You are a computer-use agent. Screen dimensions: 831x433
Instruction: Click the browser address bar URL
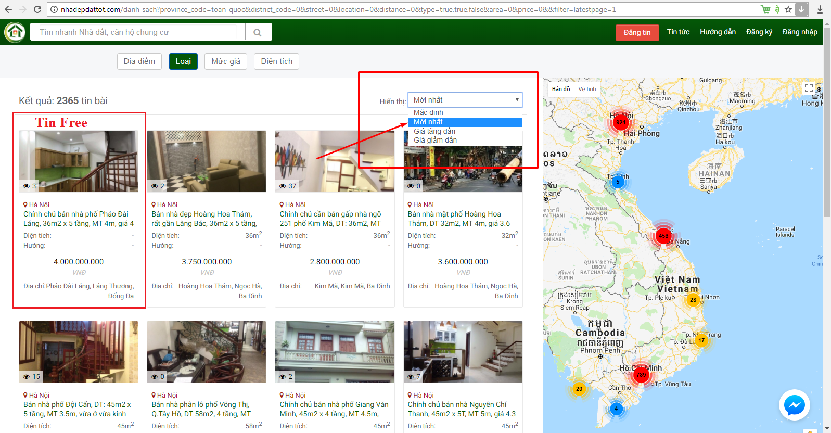[x=338, y=9]
